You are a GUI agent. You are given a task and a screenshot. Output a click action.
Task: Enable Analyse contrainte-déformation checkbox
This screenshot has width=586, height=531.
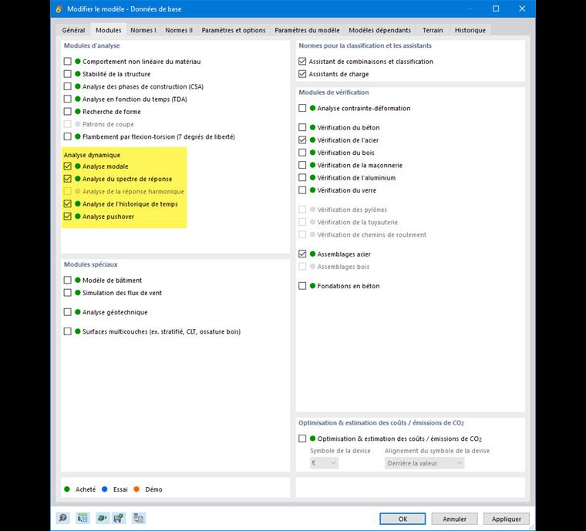coord(302,109)
